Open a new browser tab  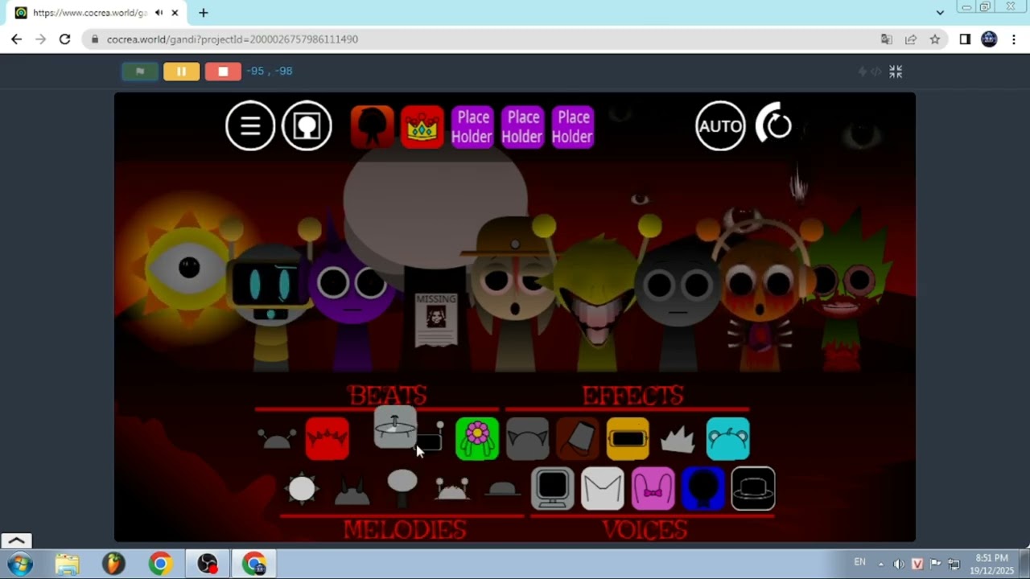coord(203,13)
